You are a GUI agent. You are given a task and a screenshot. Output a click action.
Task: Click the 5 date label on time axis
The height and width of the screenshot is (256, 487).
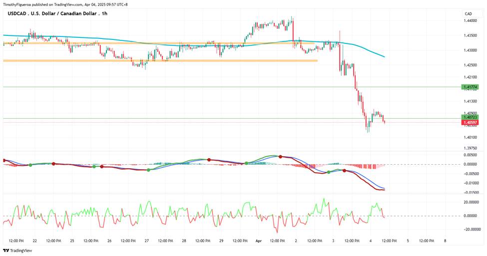pyautogui.click(x=408, y=241)
